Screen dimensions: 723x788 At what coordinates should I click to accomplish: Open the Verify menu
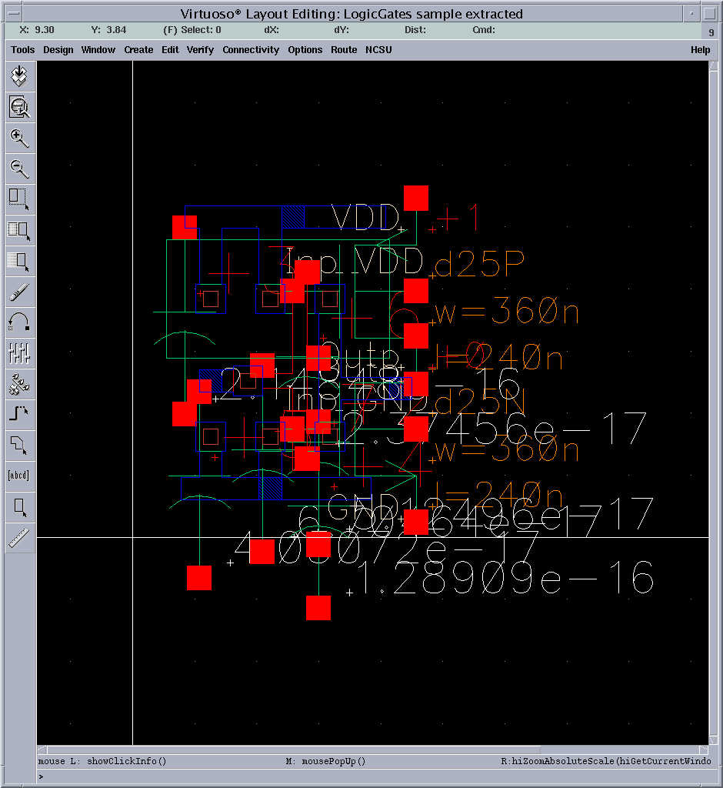point(200,50)
